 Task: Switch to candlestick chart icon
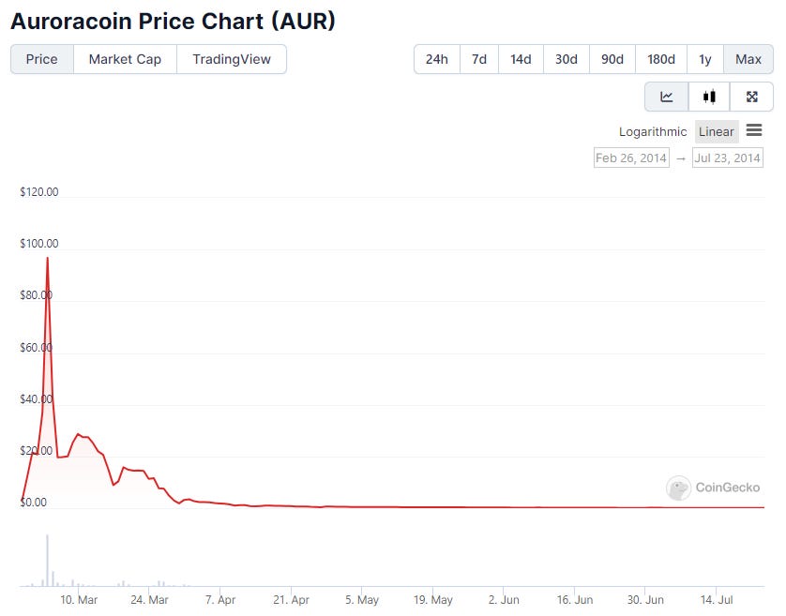point(709,97)
